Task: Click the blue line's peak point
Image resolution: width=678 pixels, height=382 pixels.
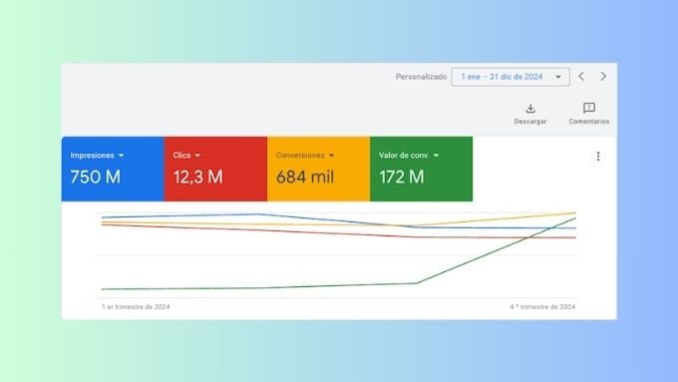Action: [258, 214]
